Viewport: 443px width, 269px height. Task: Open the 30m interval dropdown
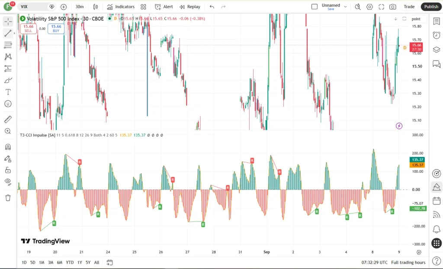pyautogui.click(x=80, y=7)
